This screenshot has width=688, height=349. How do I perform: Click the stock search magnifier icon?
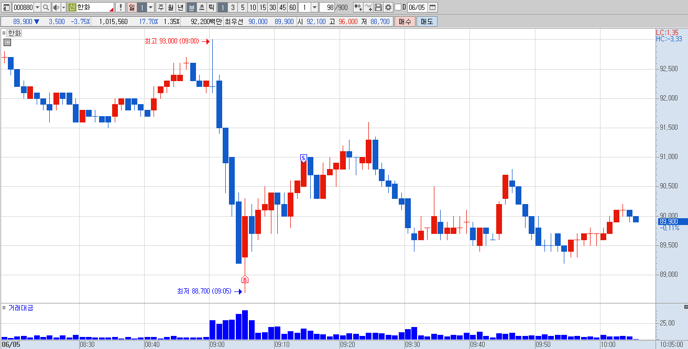point(46,7)
